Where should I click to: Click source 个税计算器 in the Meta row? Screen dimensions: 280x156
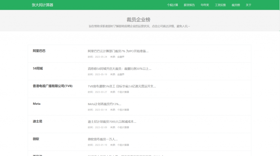point(123,110)
